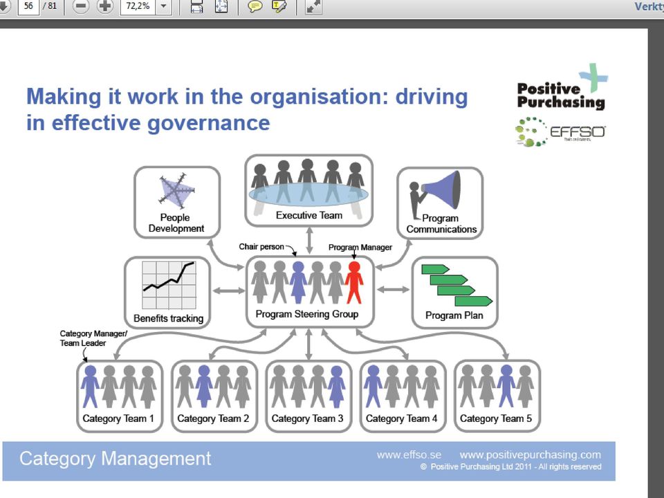Click the 'Category Management' footer text

(x=116, y=459)
